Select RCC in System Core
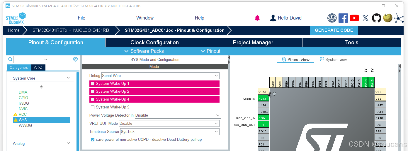Screen dimensions: 408x151 pos(23,114)
